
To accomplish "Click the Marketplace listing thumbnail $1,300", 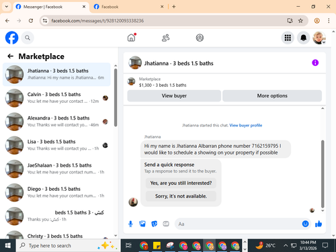I will click(131, 81).
